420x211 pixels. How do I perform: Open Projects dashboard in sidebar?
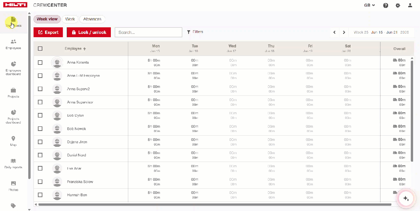point(13,117)
